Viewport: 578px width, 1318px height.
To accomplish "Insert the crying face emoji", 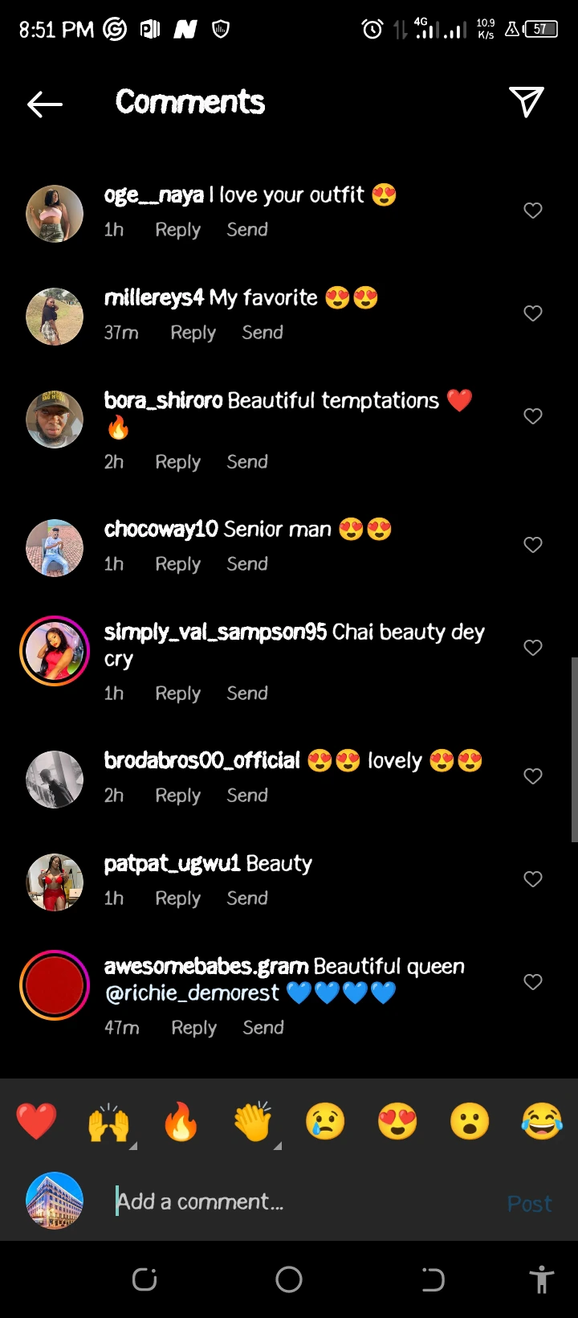I will coord(325,1121).
